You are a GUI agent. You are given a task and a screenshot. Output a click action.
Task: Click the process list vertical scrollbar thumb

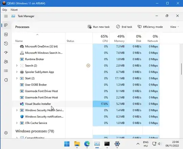click(x=181, y=69)
